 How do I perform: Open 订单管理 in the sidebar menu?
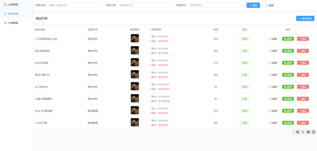coord(13,23)
